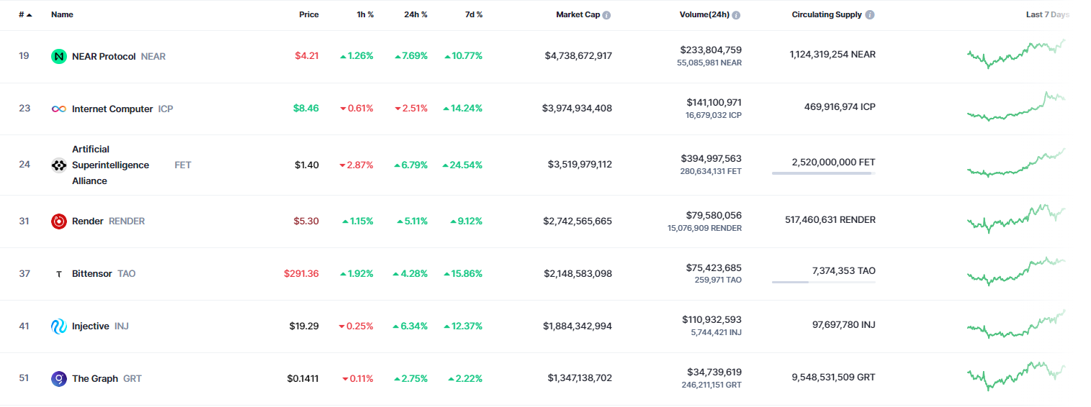Sort by Volume(24h) column header
This screenshot has width=1091, height=407.
pyautogui.click(x=704, y=14)
